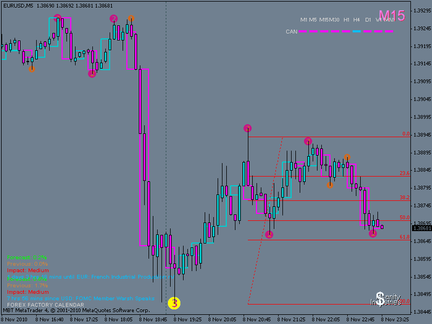The height and width of the screenshot is (324, 432).
Task: Click the 8 Nov 20:45 time label
Action: [x=257, y=320]
